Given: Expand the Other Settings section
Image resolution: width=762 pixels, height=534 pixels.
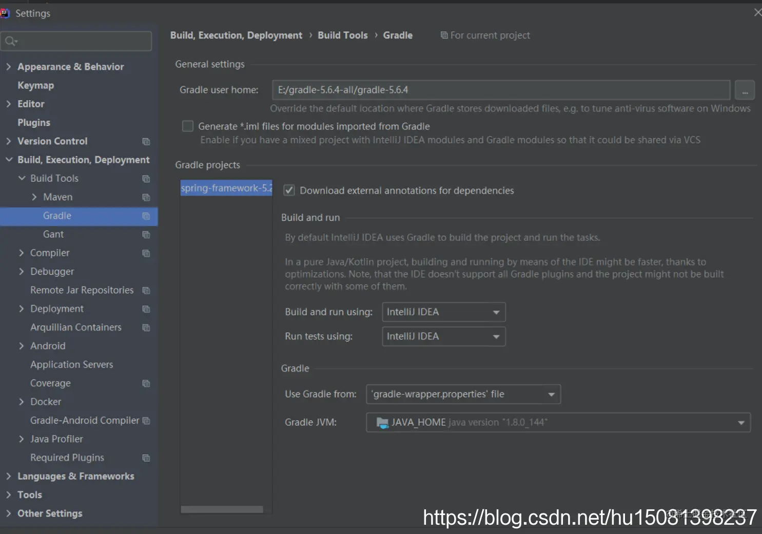Looking at the screenshot, I should point(8,513).
